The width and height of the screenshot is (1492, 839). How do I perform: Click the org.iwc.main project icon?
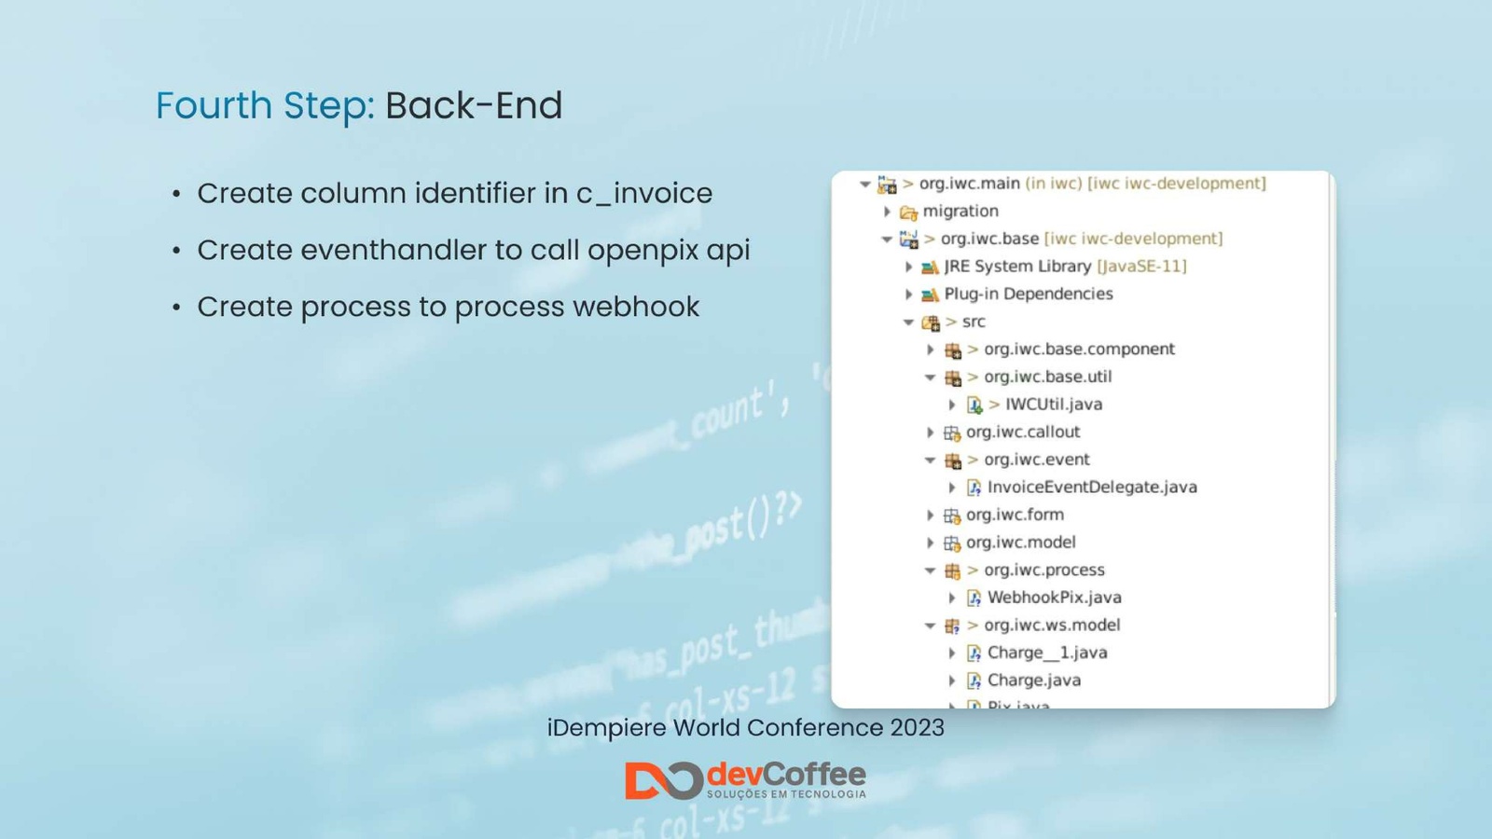tap(887, 185)
